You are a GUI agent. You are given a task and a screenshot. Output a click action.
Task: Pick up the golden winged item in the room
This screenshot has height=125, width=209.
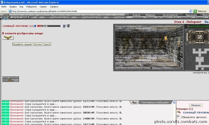[x=8, y=38]
